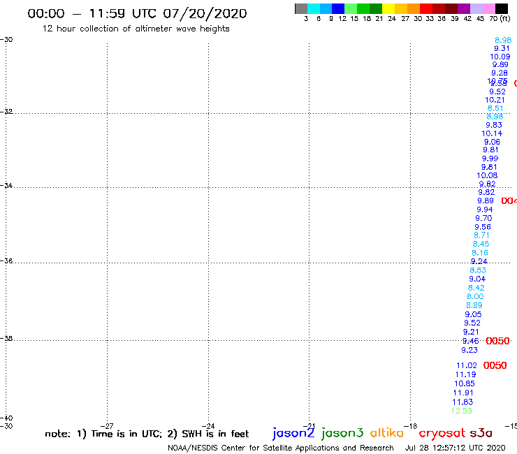This screenshot has width=517, height=454.
Task: Click the timestamp Jul 28 12:57:12 UTC 2020
Action: 455,448
